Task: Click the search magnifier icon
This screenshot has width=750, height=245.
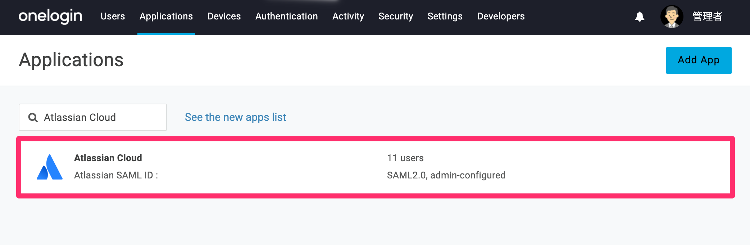Action: [x=33, y=118]
